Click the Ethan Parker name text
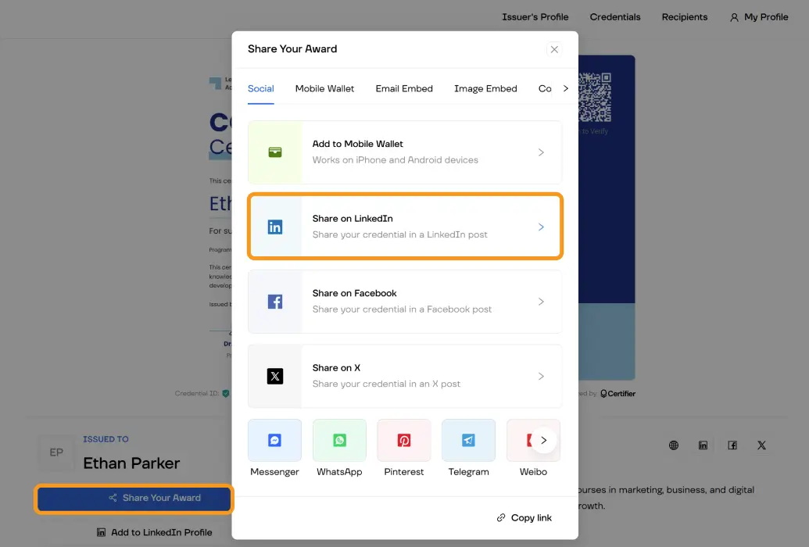This screenshot has width=809, height=547. click(131, 463)
